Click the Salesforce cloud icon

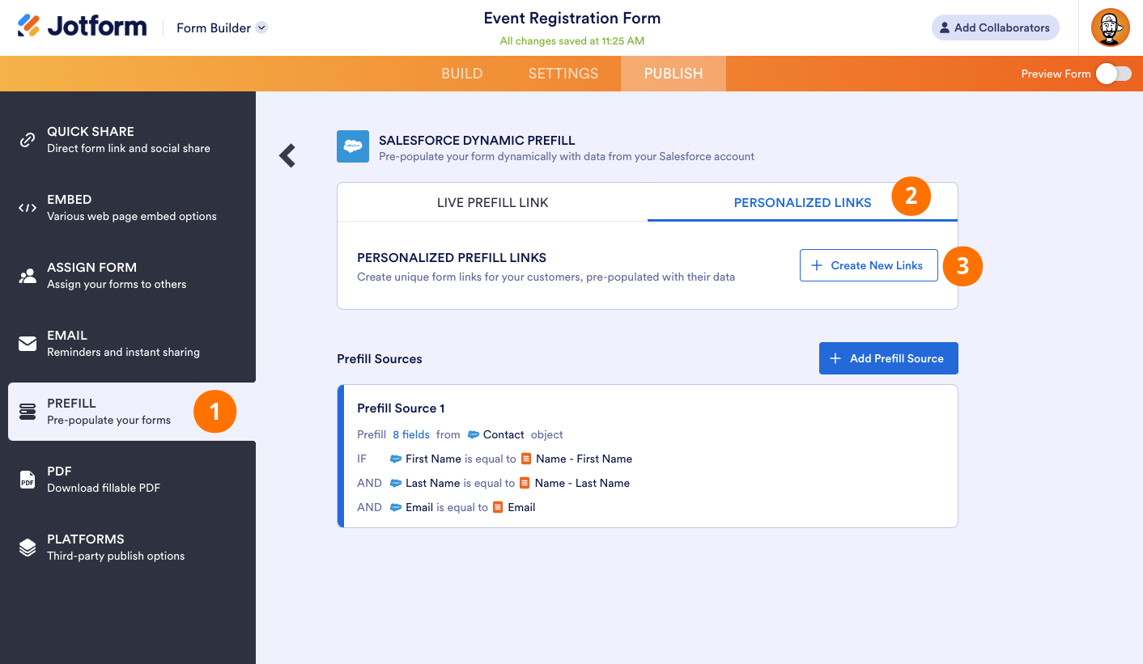(352, 146)
